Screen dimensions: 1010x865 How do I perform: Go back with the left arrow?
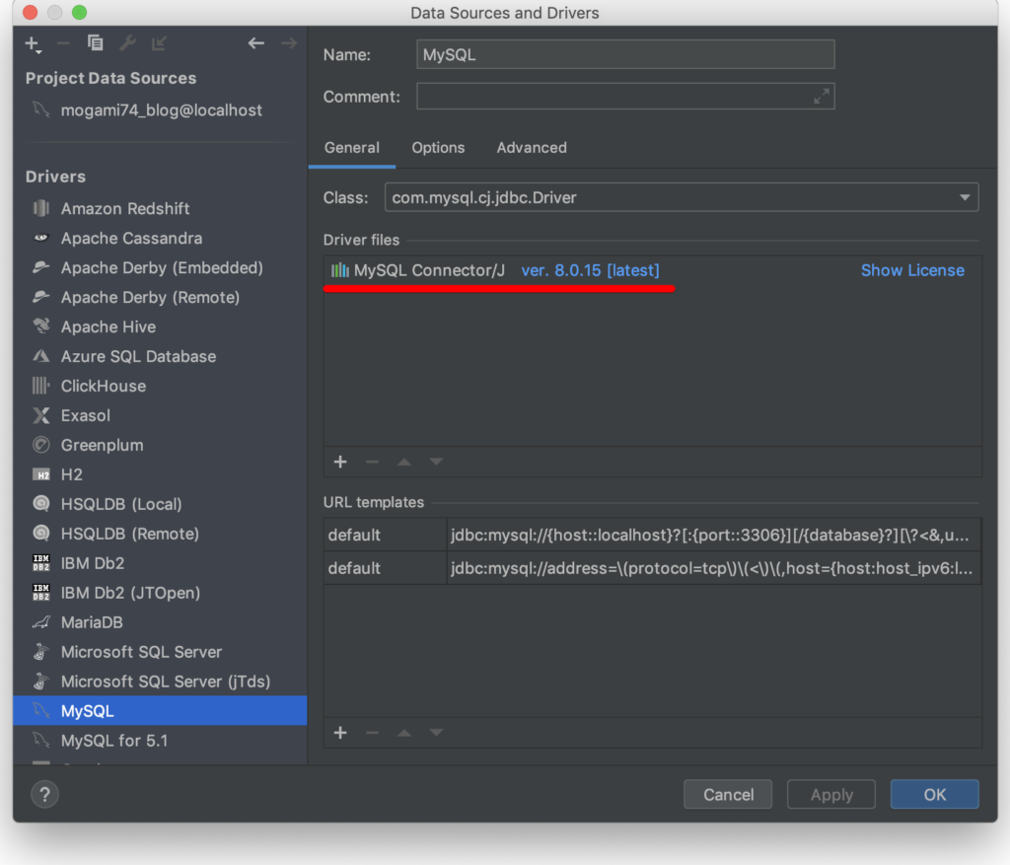point(256,43)
